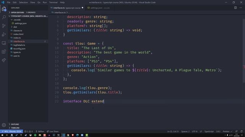245x137 pixels.
Task: Open Spotify from the taskbar
Action: click(35, 135)
